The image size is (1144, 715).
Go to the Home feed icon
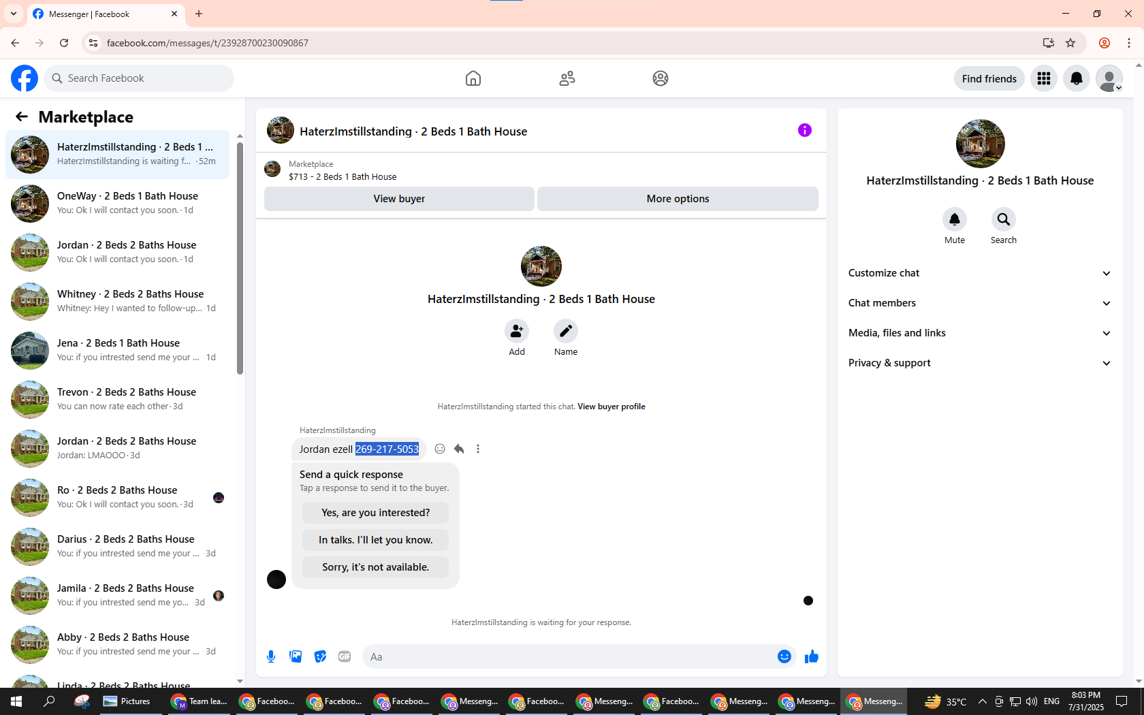tap(473, 78)
